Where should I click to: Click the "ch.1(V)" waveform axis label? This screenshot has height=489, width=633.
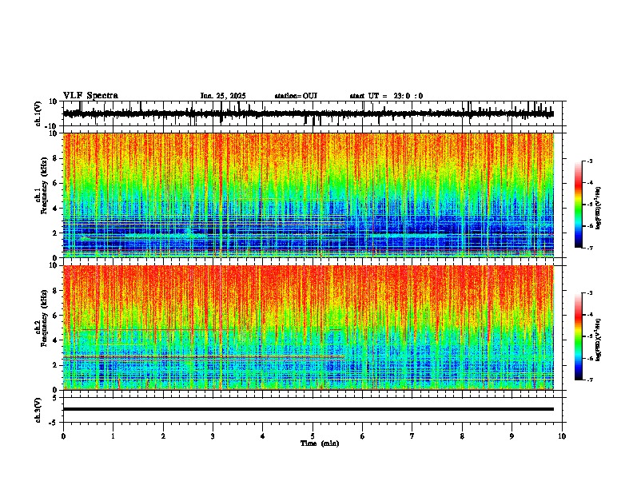click(38, 113)
